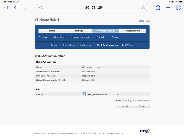The image size is (184, 138).
Task: Click the BT Home Hub 4 title
Action: point(47,20)
